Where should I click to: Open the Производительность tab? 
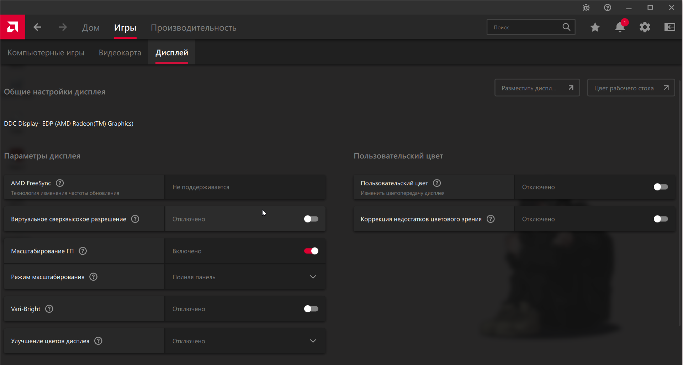194,28
